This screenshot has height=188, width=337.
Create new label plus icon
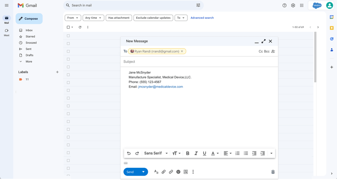pos(57,72)
